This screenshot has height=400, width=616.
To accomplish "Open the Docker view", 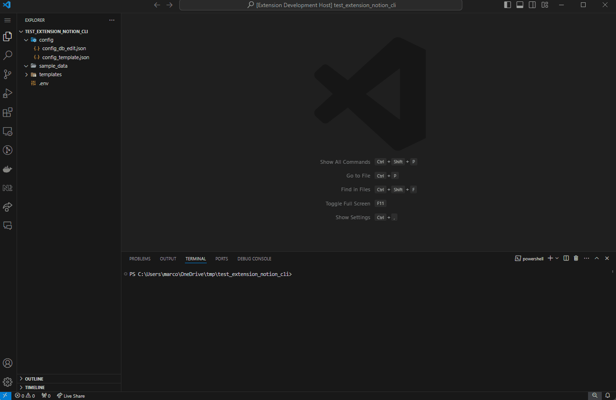I will click(x=8, y=169).
